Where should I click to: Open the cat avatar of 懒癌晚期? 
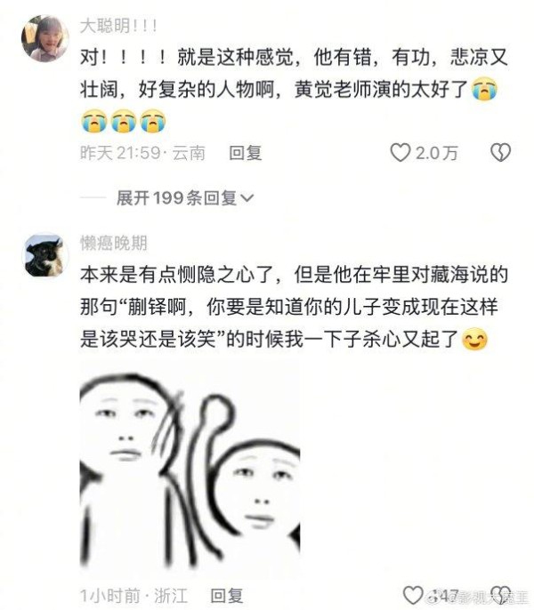point(44,255)
